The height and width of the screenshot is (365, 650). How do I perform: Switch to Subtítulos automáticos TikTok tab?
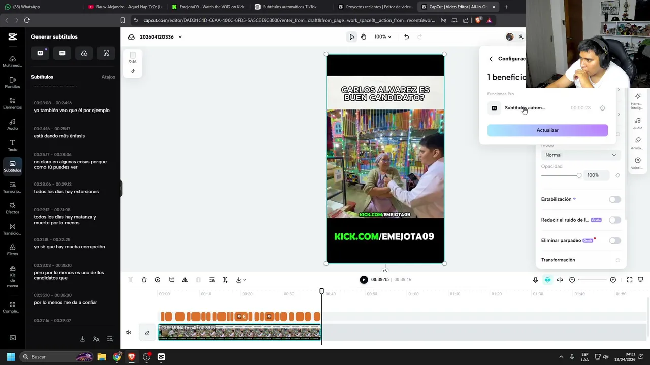click(290, 7)
